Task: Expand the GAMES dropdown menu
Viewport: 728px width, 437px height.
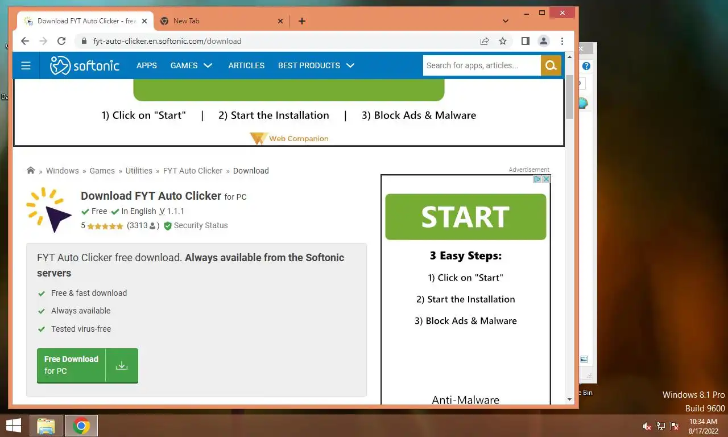Action: pyautogui.click(x=191, y=65)
